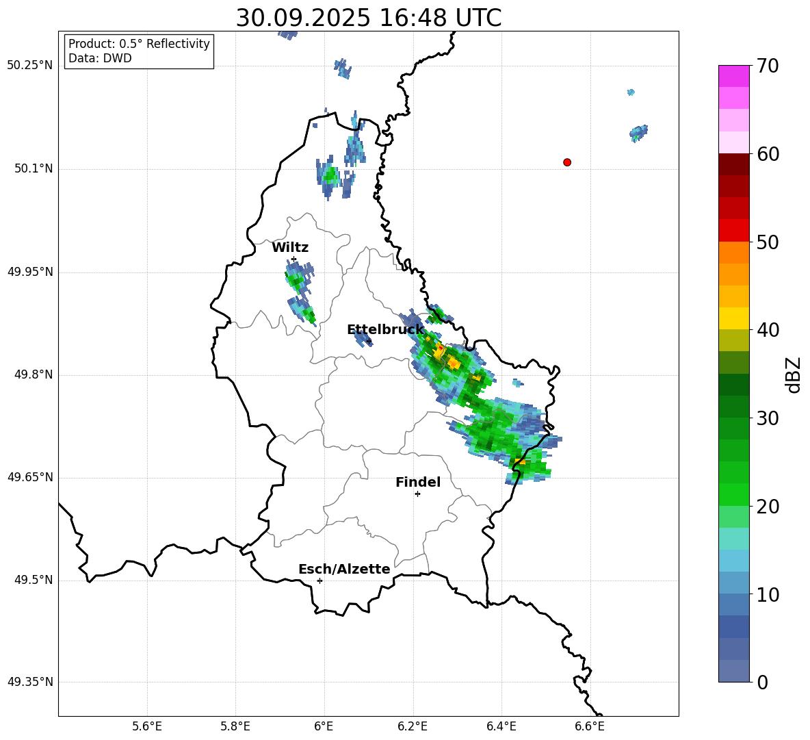Click the small echo near Ettelbruck marker

click(363, 337)
